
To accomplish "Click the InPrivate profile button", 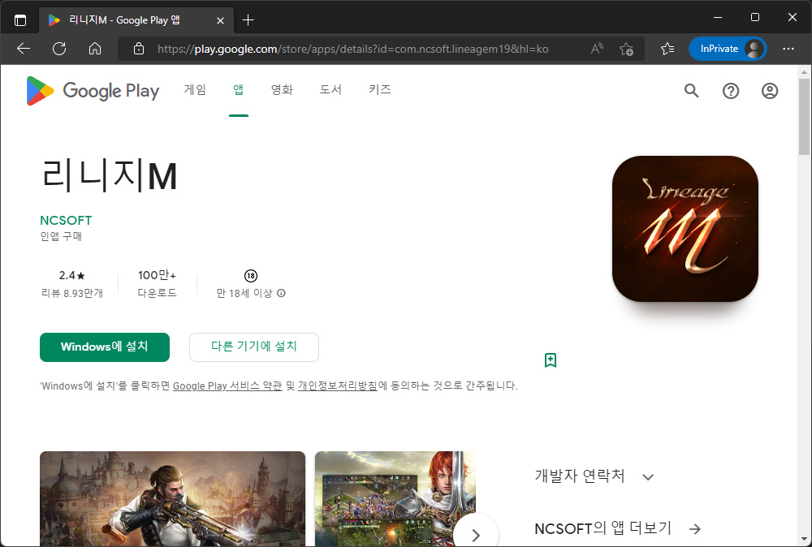I will click(x=728, y=49).
